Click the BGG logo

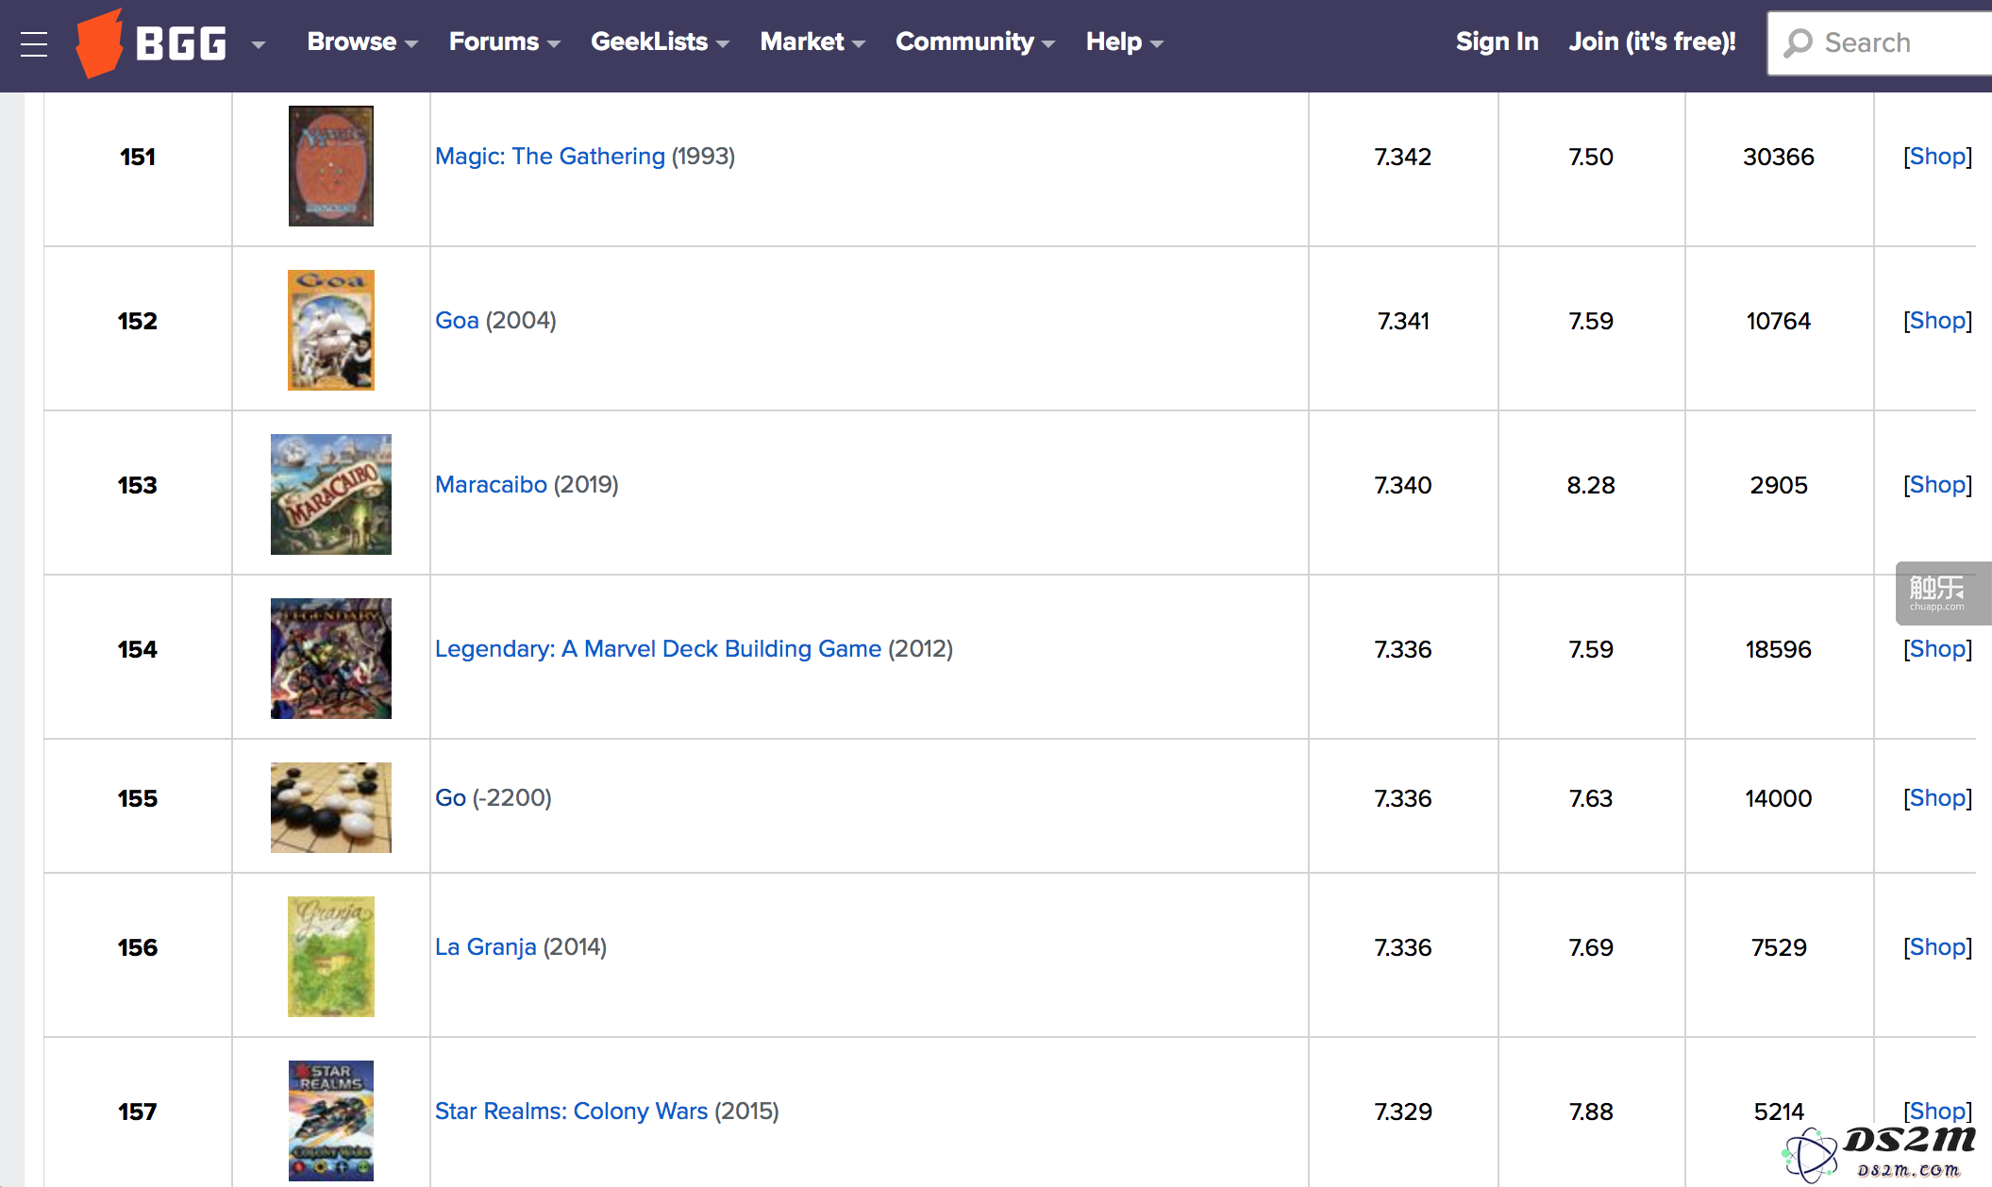click(152, 42)
